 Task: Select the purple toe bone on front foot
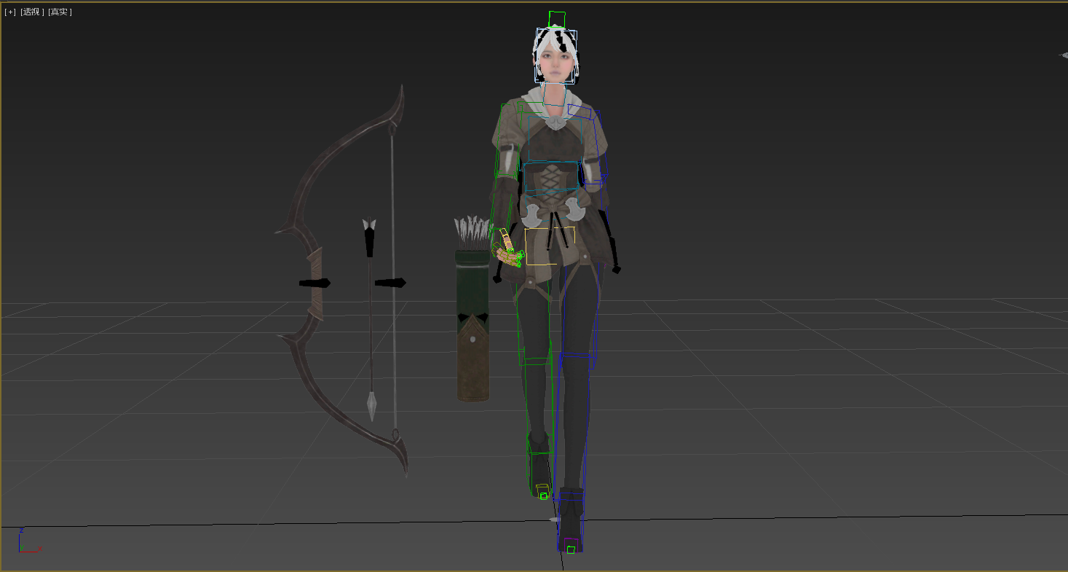tap(571, 543)
